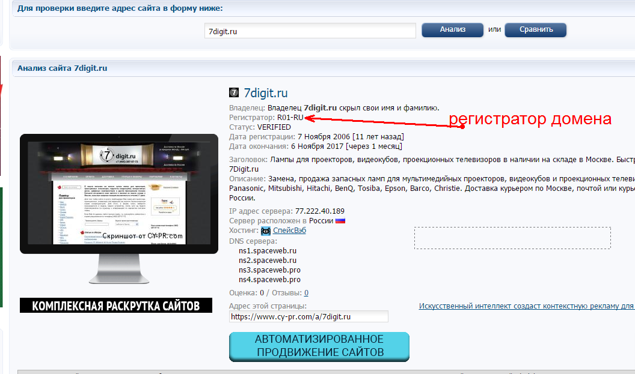Select registration date 7 Ноября 2006

[324, 137]
